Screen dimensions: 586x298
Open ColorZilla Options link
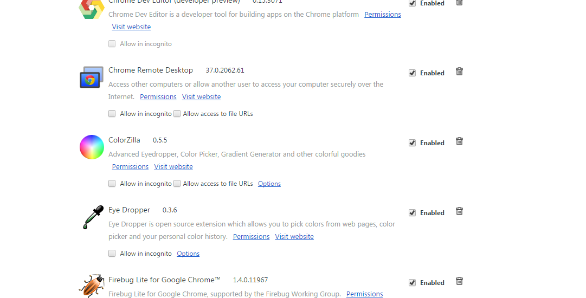(269, 184)
